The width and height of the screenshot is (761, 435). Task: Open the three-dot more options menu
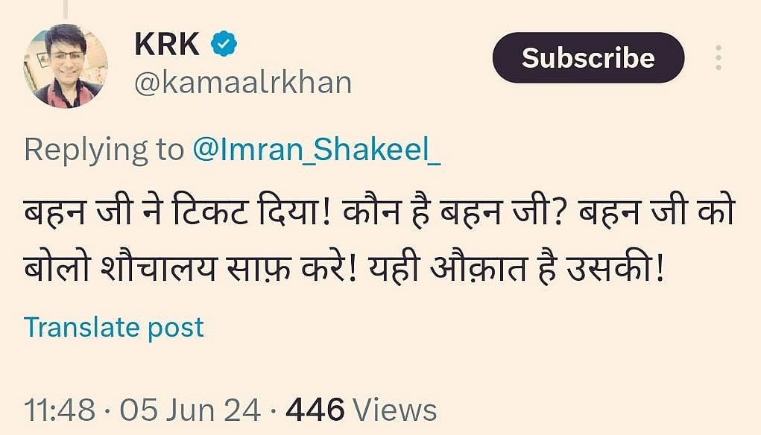click(x=719, y=57)
